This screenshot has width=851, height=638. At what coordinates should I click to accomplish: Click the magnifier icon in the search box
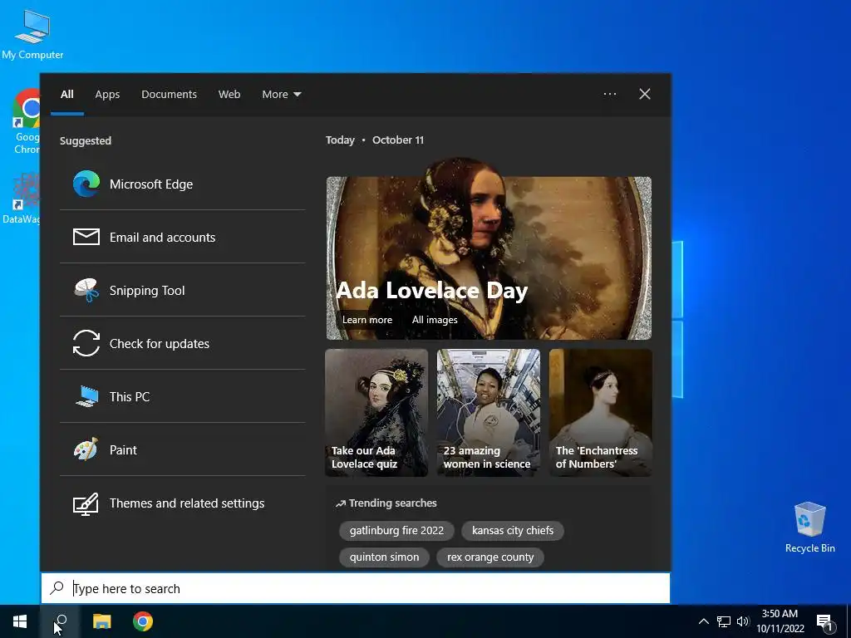(x=57, y=588)
